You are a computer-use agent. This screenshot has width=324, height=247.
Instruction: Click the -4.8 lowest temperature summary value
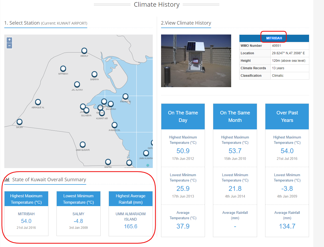click(78, 221)
